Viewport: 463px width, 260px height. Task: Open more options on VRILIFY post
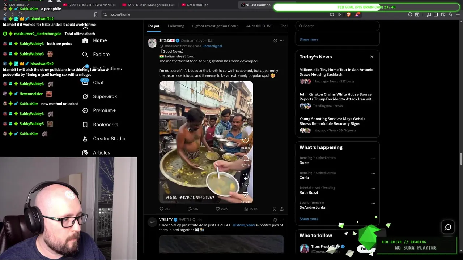pyautogui.click(x=282, y=220)
